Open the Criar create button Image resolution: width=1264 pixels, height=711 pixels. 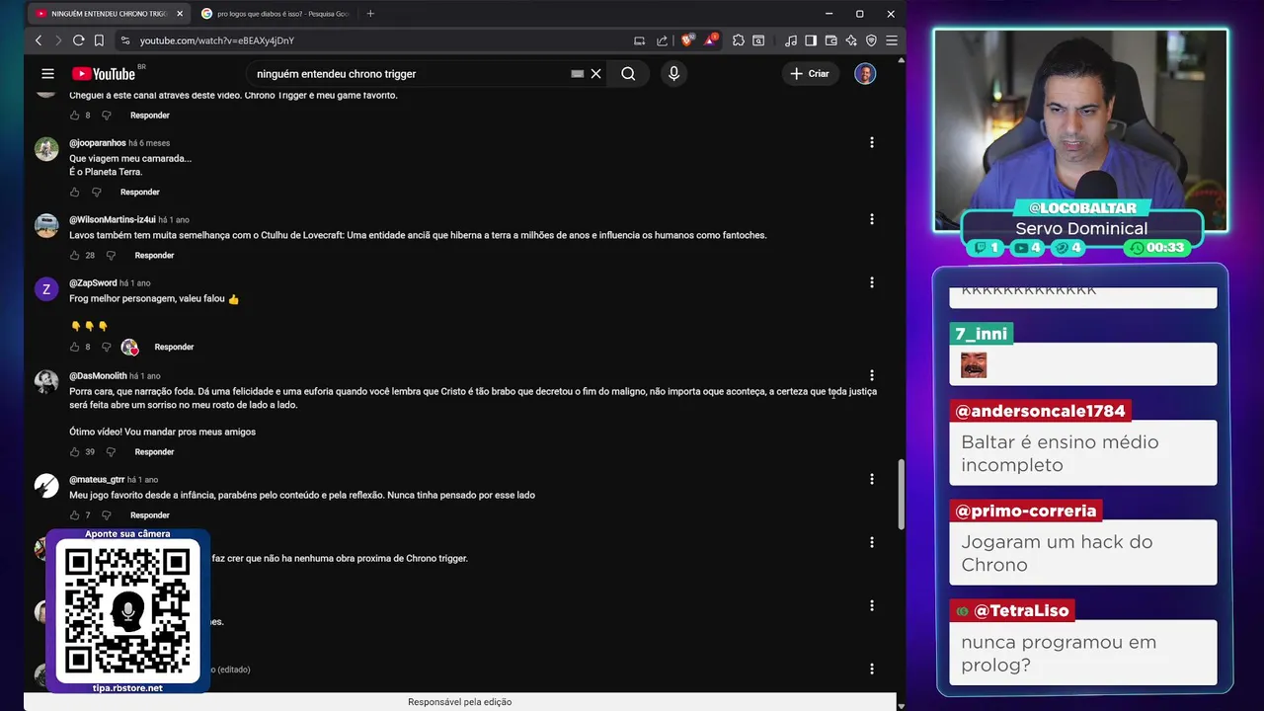tap(810, 74)
